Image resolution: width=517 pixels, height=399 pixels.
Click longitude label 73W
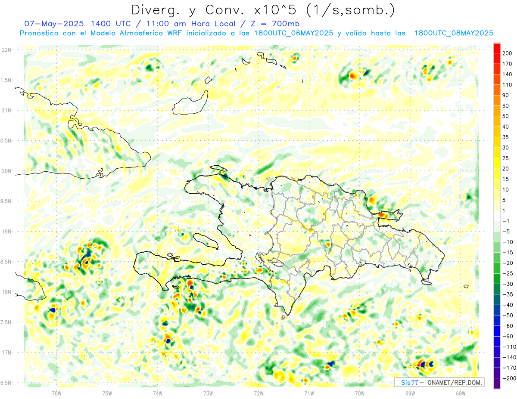[x=208, y=393]
